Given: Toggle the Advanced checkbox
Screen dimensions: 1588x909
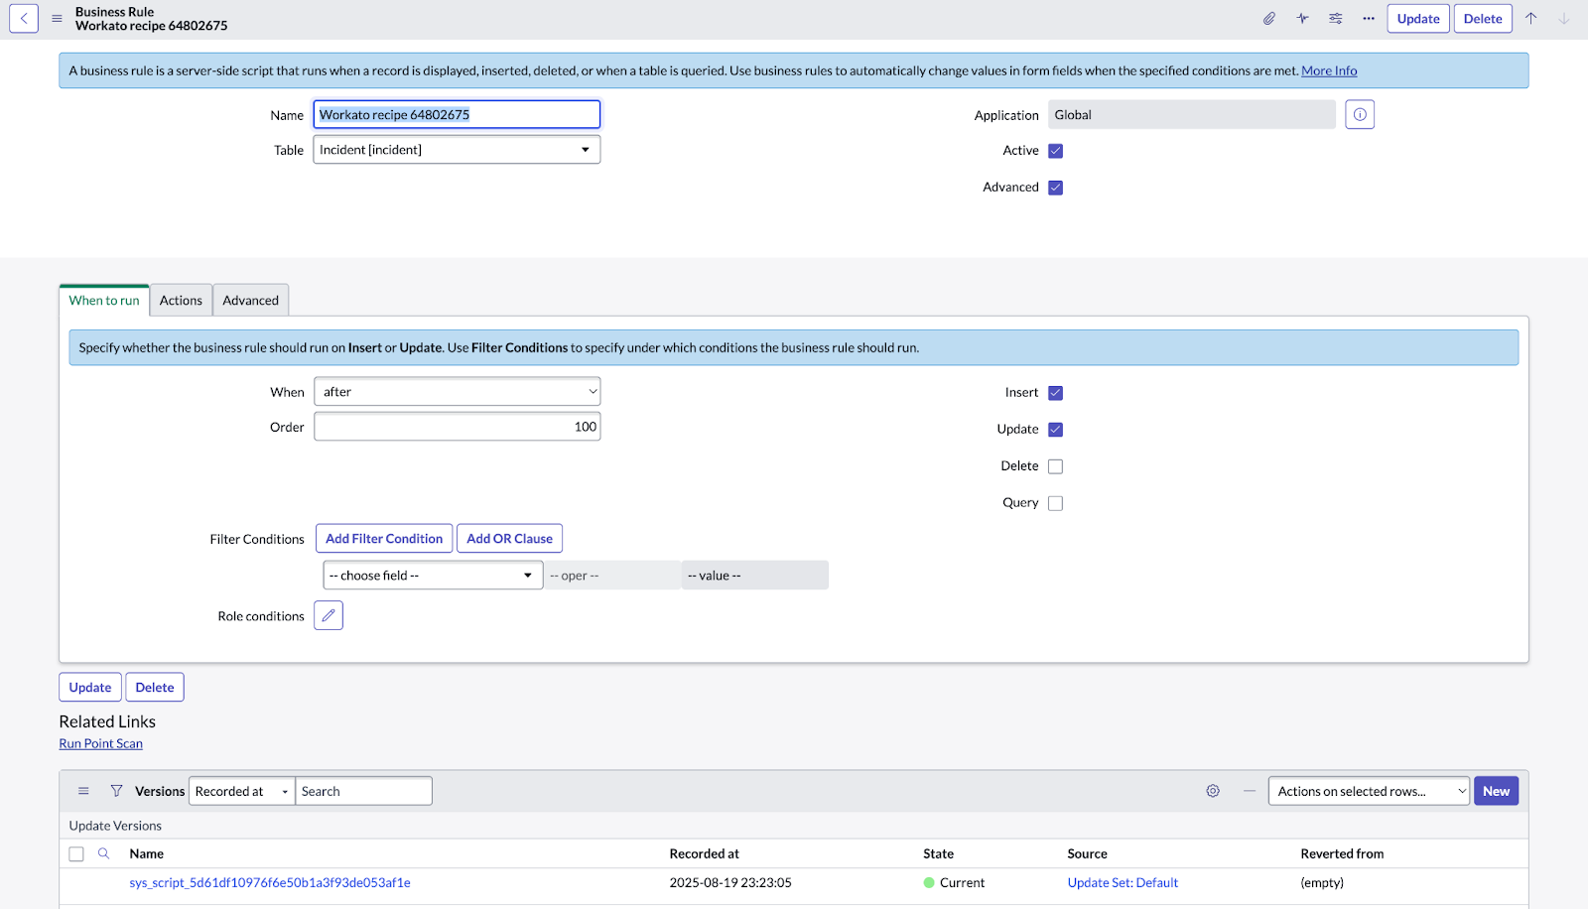Looking at the screenshot, I should (x=1056, y=188).
